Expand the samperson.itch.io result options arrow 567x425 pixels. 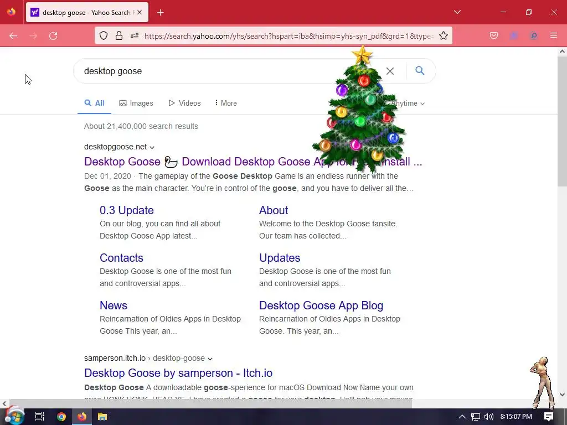(x=210, y=359)
